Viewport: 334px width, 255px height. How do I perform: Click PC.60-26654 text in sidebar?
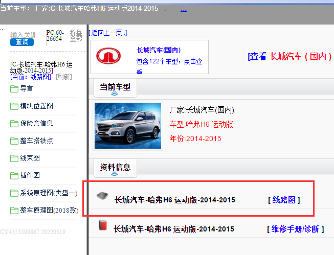coord(55,36)
